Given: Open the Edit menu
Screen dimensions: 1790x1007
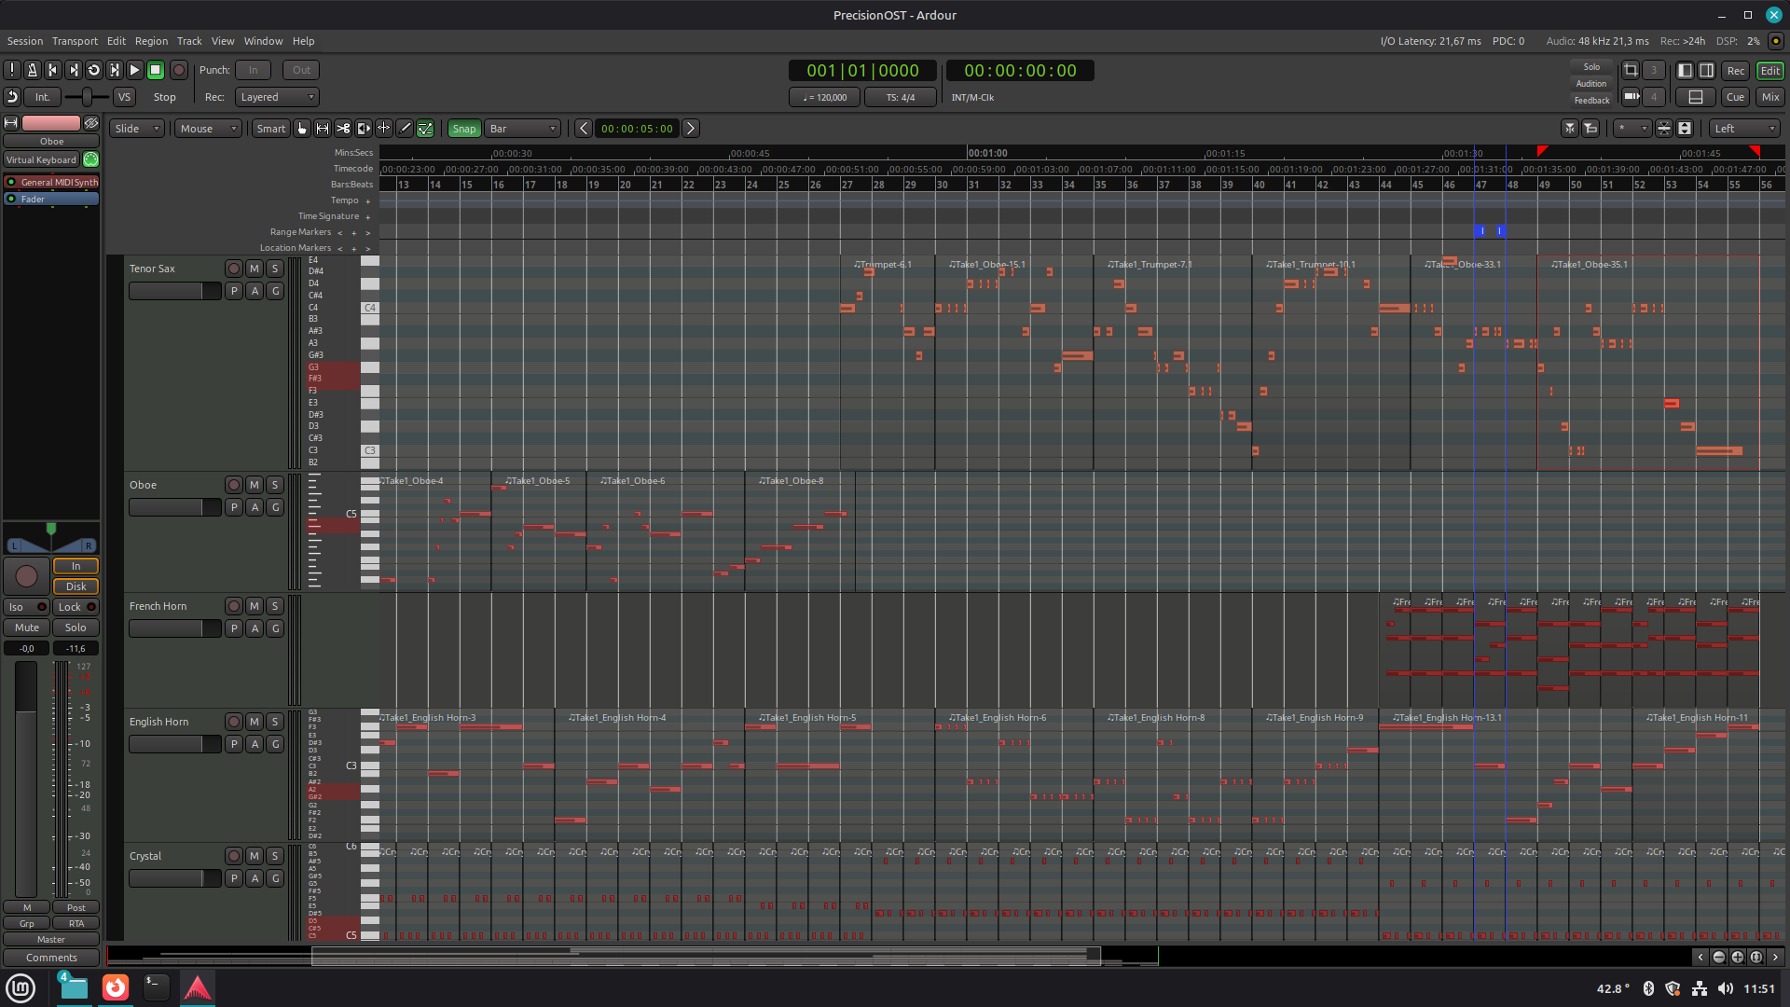Looking at the screenshot, I should coord(117,41).
